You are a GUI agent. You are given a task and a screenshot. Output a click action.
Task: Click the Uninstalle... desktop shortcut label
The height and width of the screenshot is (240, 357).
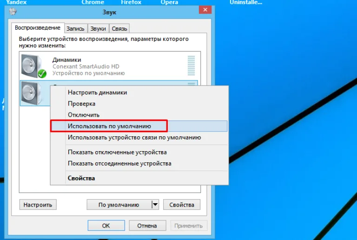246,2
